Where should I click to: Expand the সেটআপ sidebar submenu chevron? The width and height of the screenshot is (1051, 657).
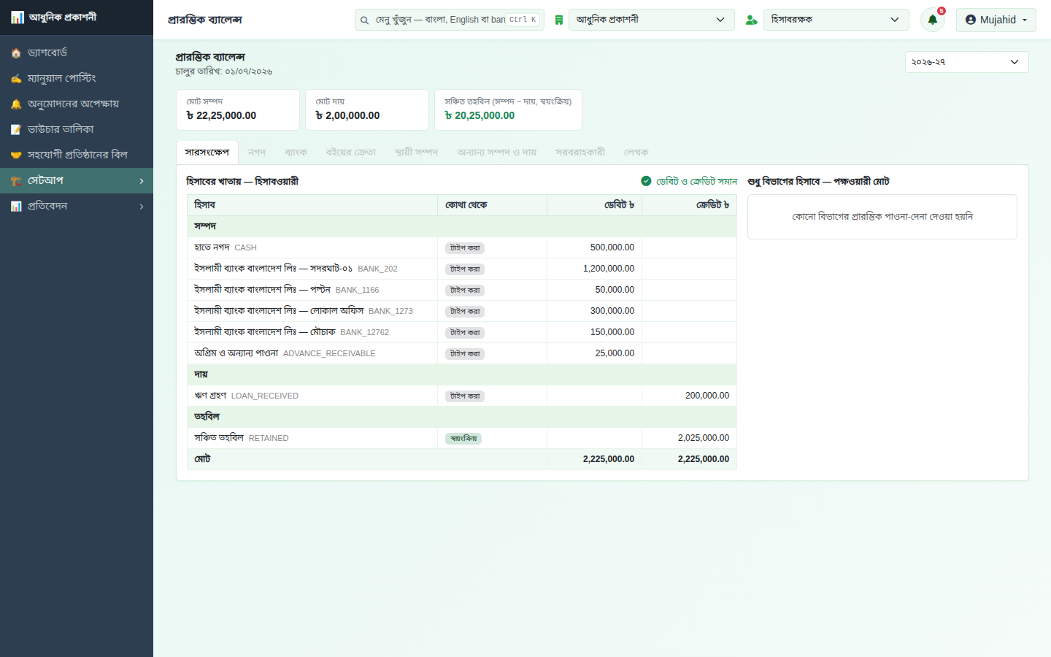coord(142,181)
